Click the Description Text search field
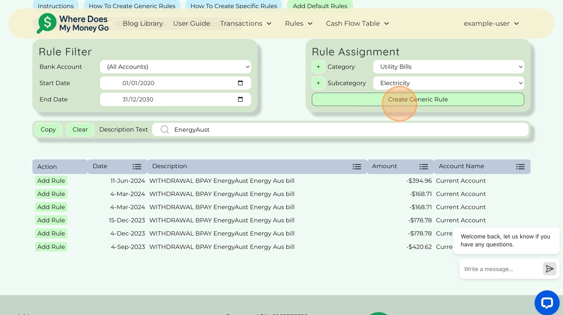 click(x=340, y=129)
